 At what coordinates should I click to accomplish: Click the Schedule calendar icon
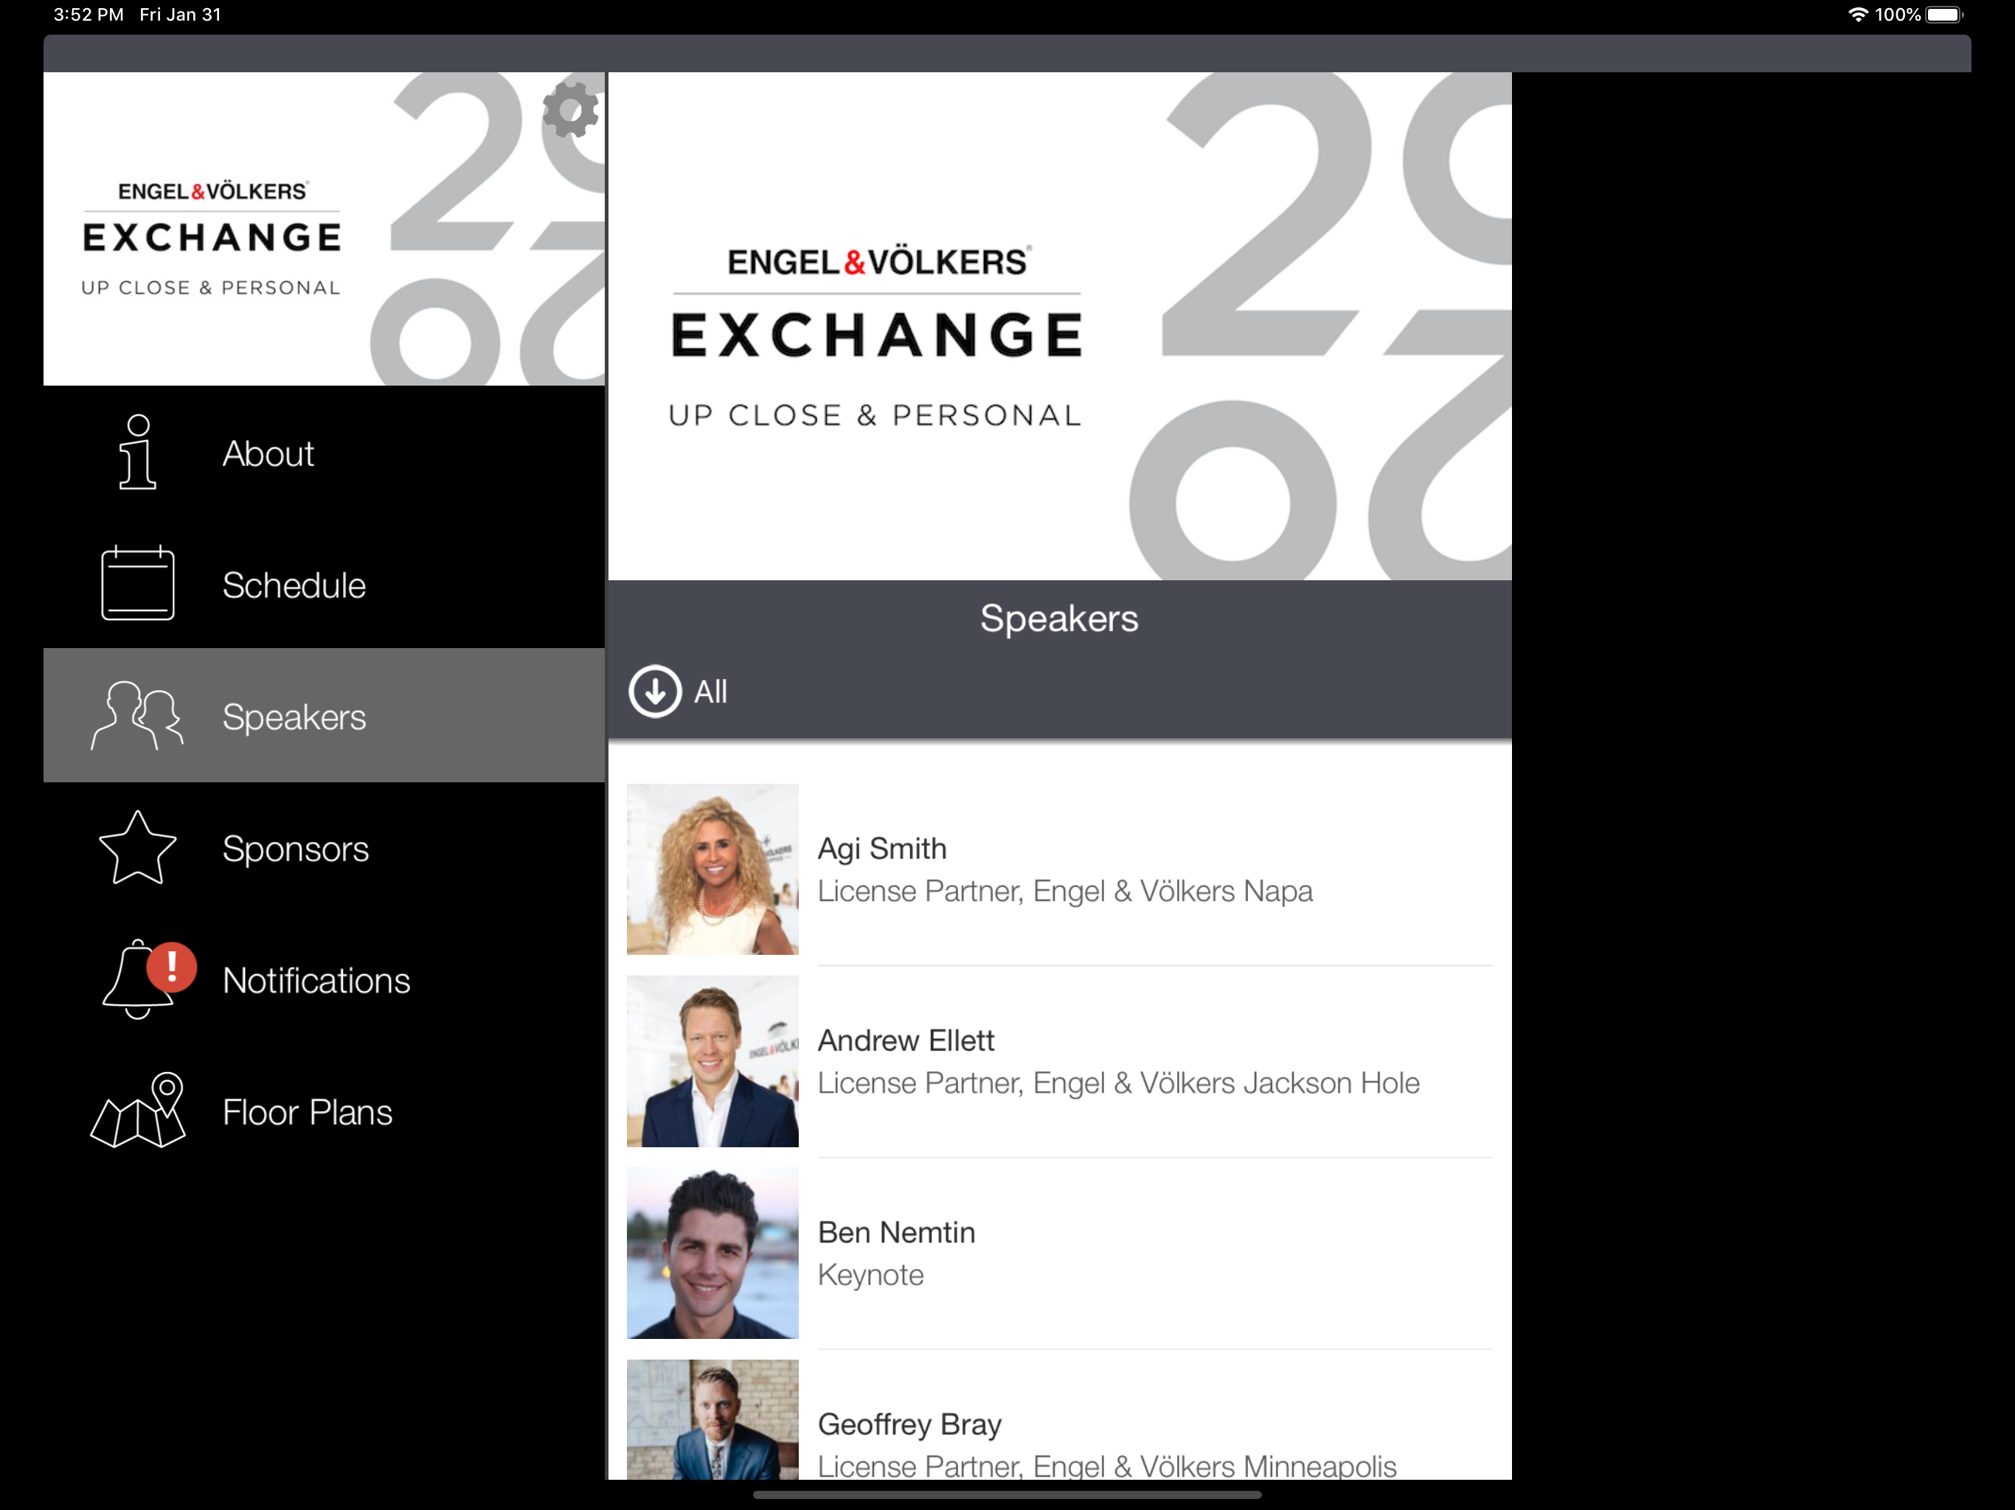137,583
